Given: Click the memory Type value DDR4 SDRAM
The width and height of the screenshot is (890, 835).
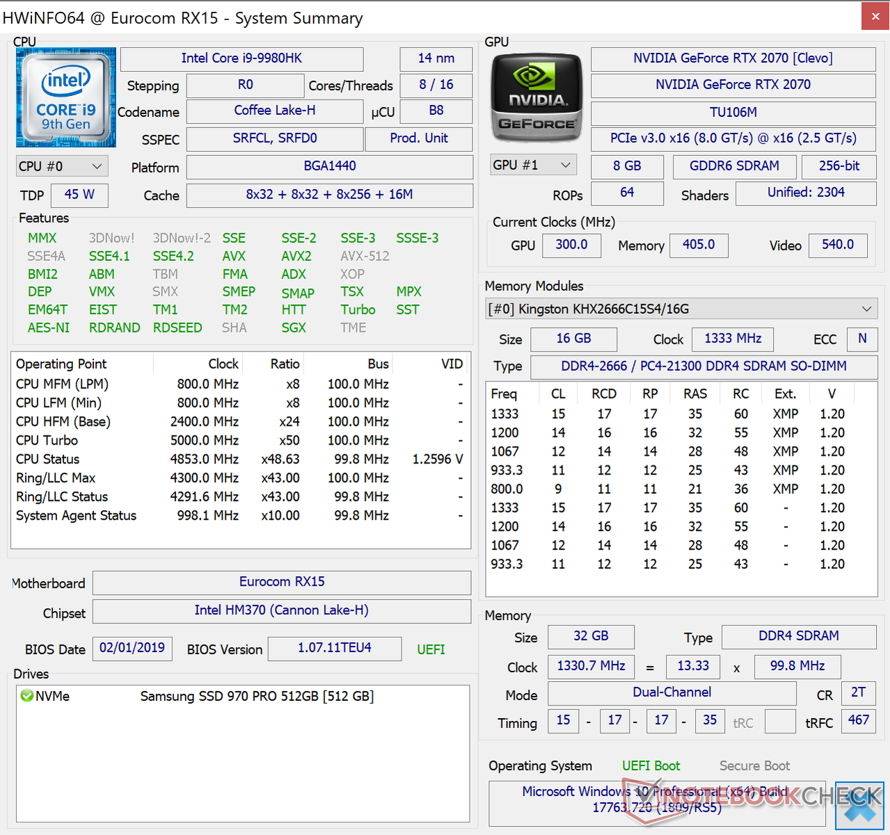Looking at the screenshot, I should pyautogui.click(x=798, y=637).
